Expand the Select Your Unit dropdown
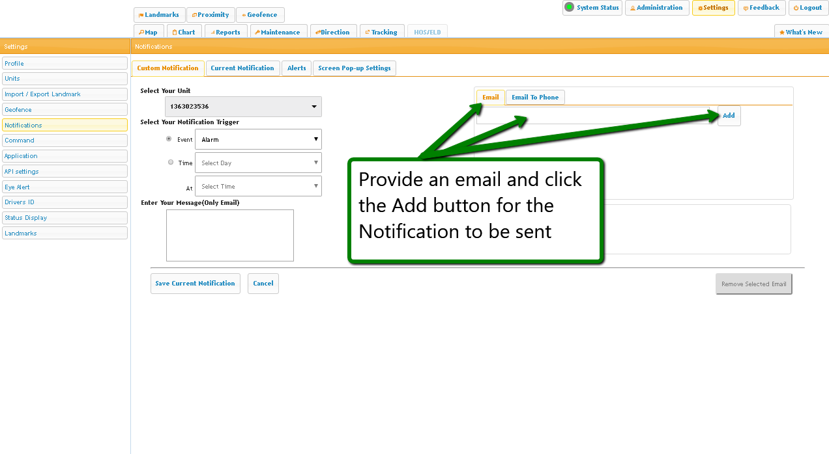 pyautogui.click(x=243, y=107)
